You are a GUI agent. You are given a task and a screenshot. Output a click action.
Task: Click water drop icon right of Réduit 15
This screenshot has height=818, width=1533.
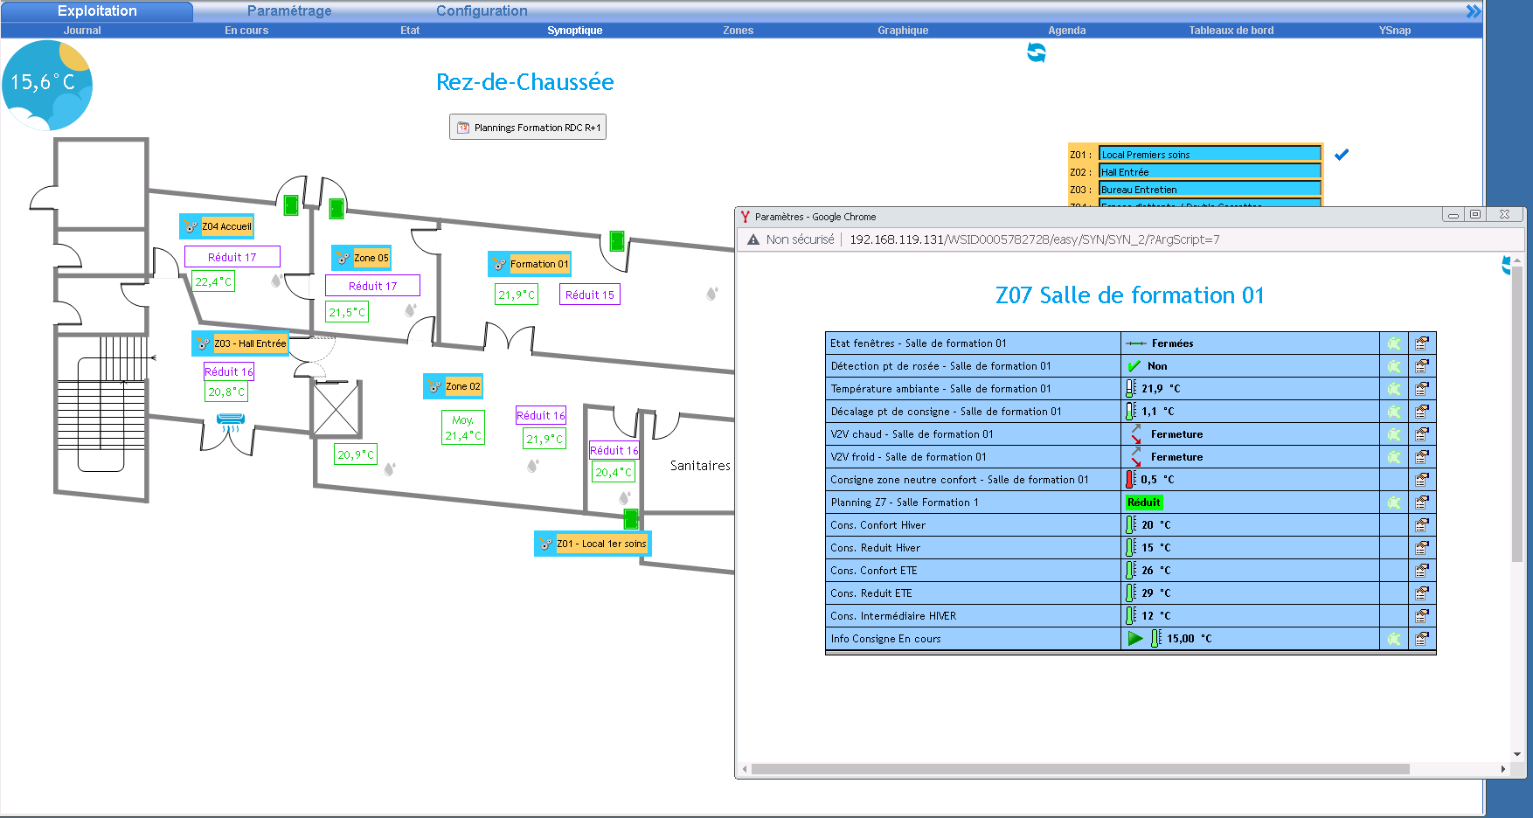click(712, 294)
